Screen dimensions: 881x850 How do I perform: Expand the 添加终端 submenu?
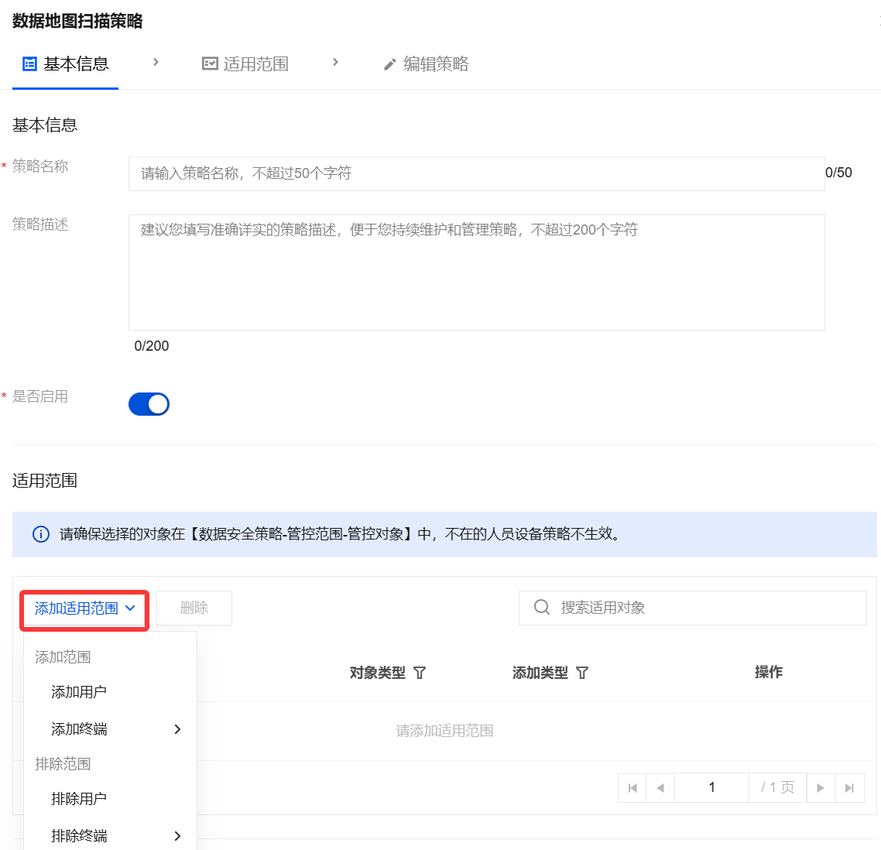177,729
